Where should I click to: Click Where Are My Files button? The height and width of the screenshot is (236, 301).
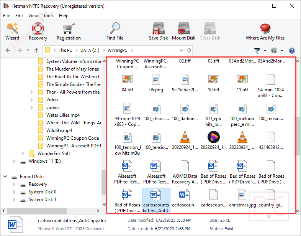265,31
